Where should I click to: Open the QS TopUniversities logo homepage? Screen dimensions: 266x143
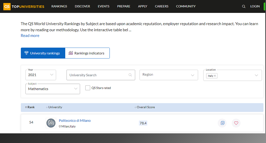click(24, 6)
